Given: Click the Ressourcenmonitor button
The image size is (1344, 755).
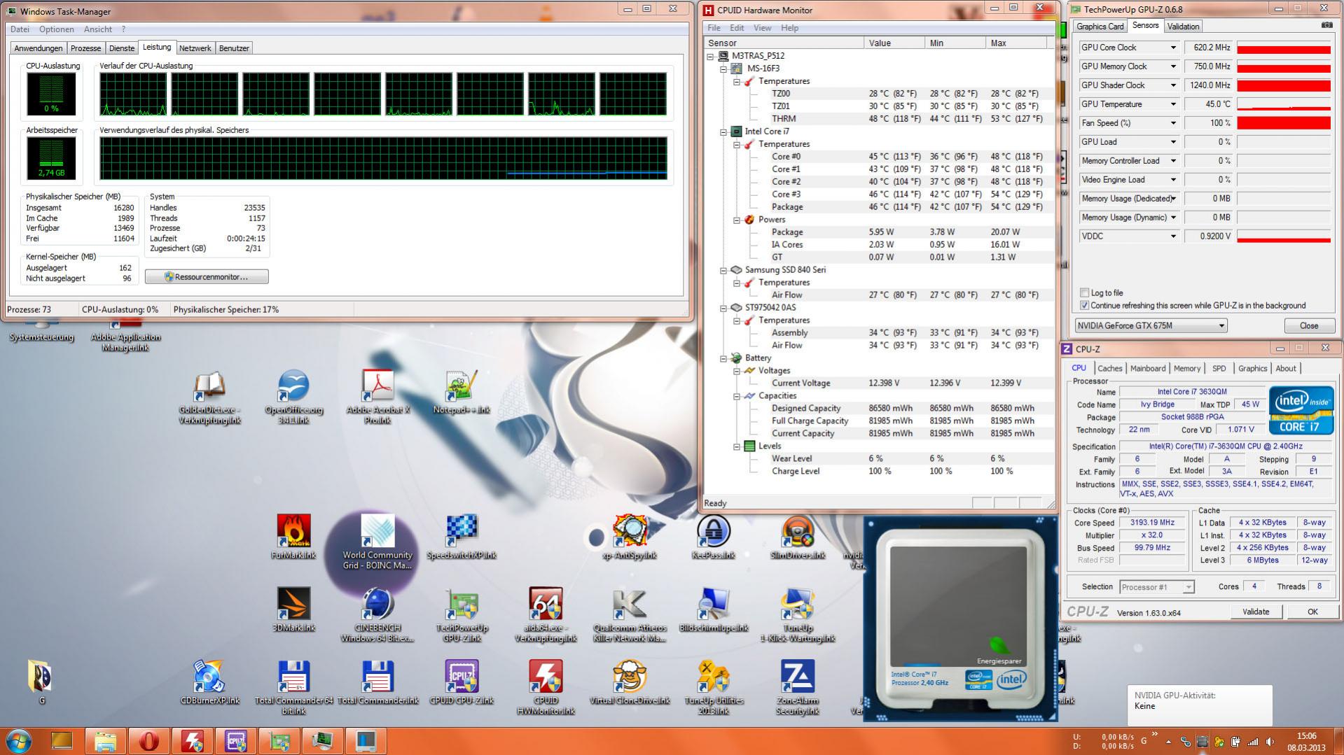Looking at the screenshot, I should 207,277.
